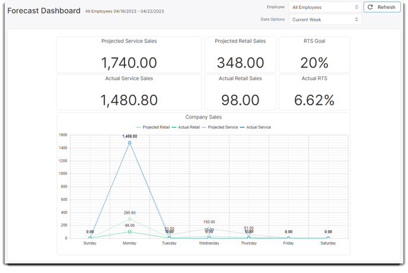Toggle Projected Retail legend series

pyautogui.click(x=153, y=127)
